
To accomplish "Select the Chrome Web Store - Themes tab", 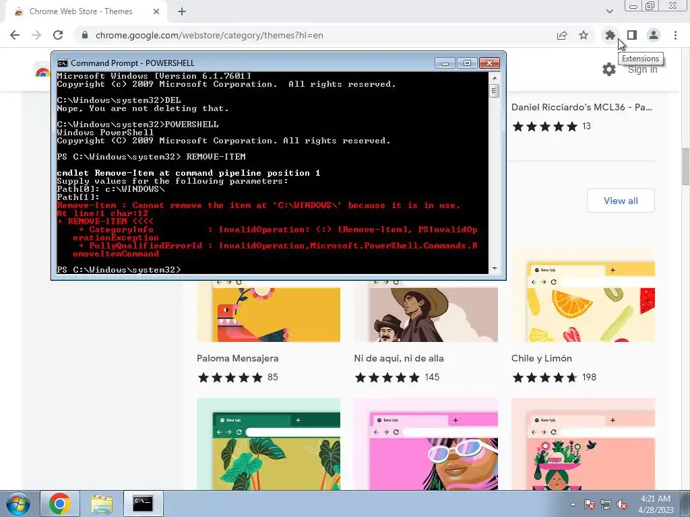I will pos(86,11).
